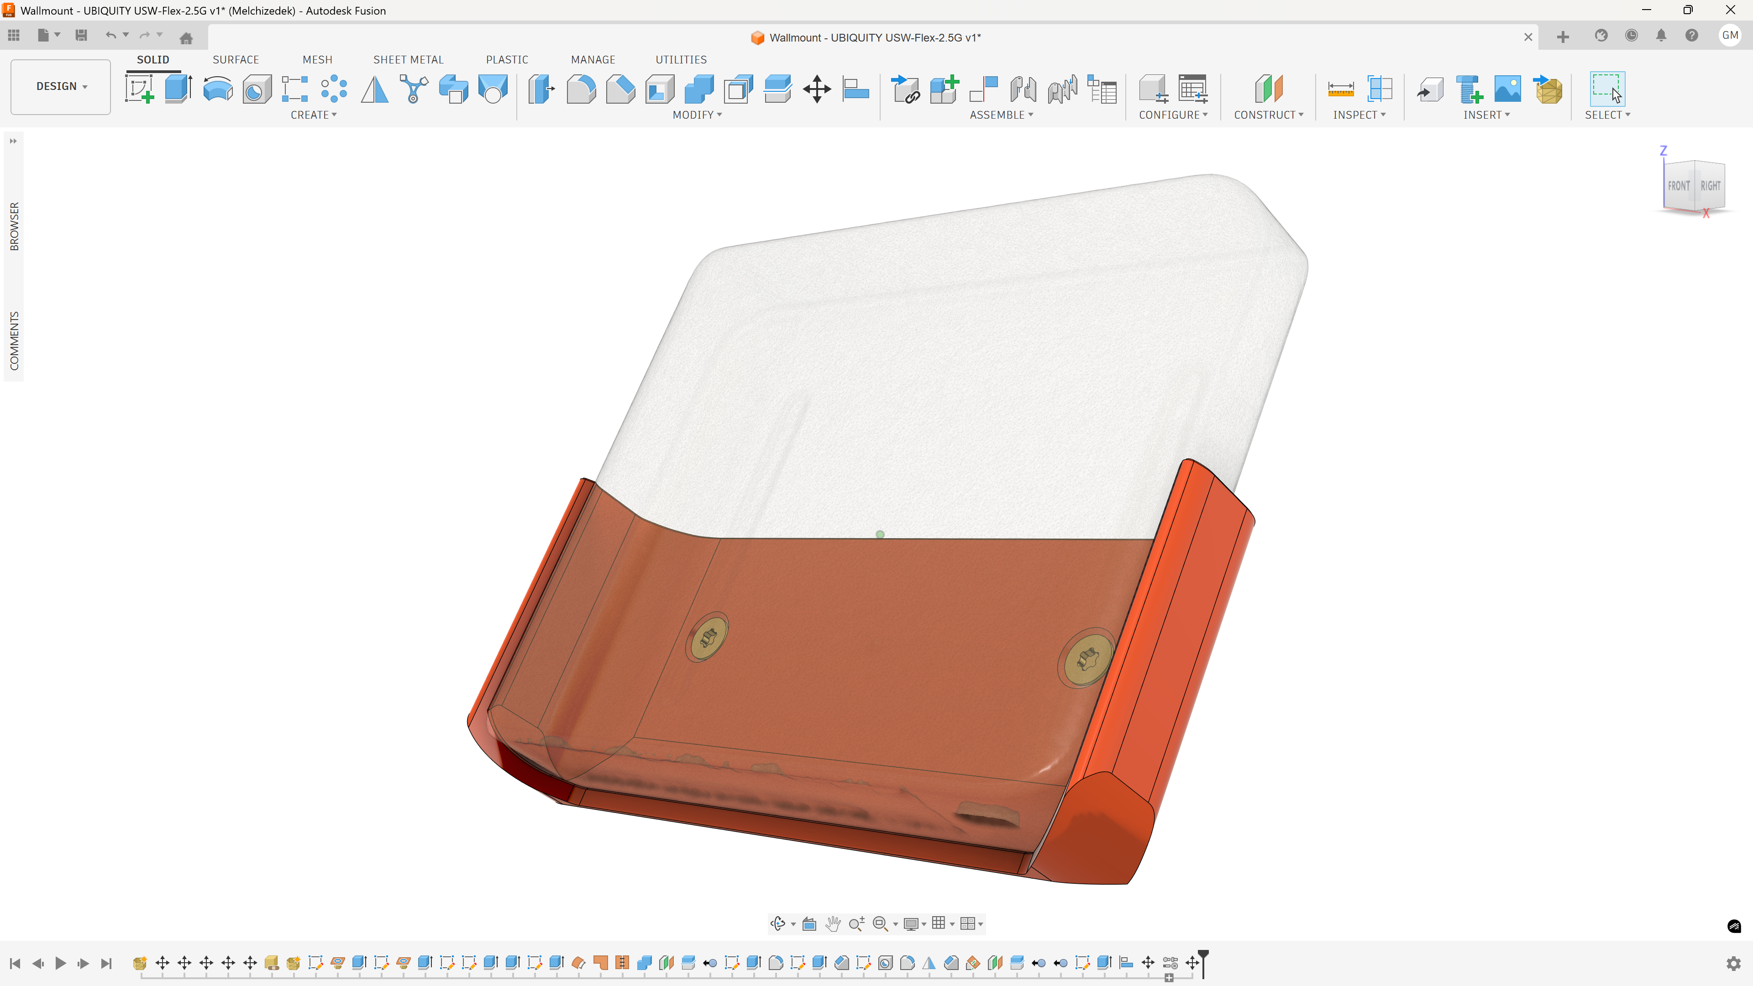1753x986 pixels.
Task: Select the New Component tool
Action: (x=945, y=89)
